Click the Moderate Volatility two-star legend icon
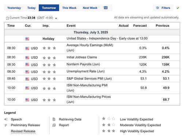The height and width of the screenshot is (137, 183). pos(109,125)
